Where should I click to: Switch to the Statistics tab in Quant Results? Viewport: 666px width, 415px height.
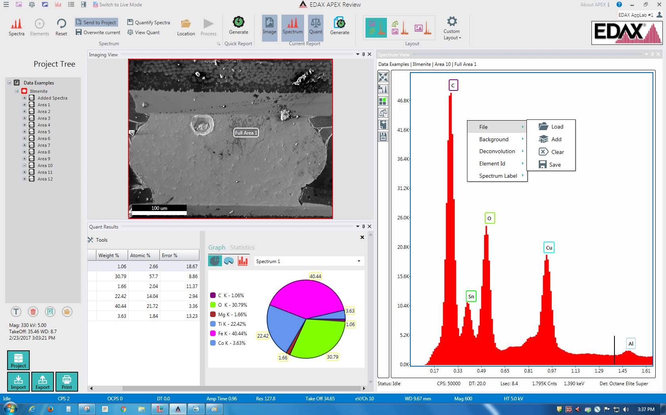pyautogui.click(x=242, y=247)
